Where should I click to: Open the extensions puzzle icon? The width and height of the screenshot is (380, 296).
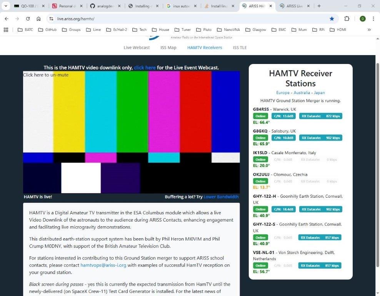(347, 19)
